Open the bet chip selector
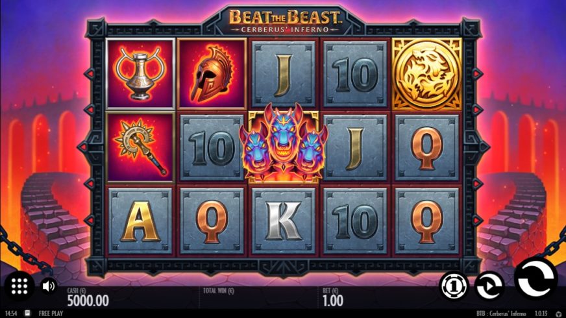Image resolution: width=566 pixels, height=318 pixels. point(454,286)
